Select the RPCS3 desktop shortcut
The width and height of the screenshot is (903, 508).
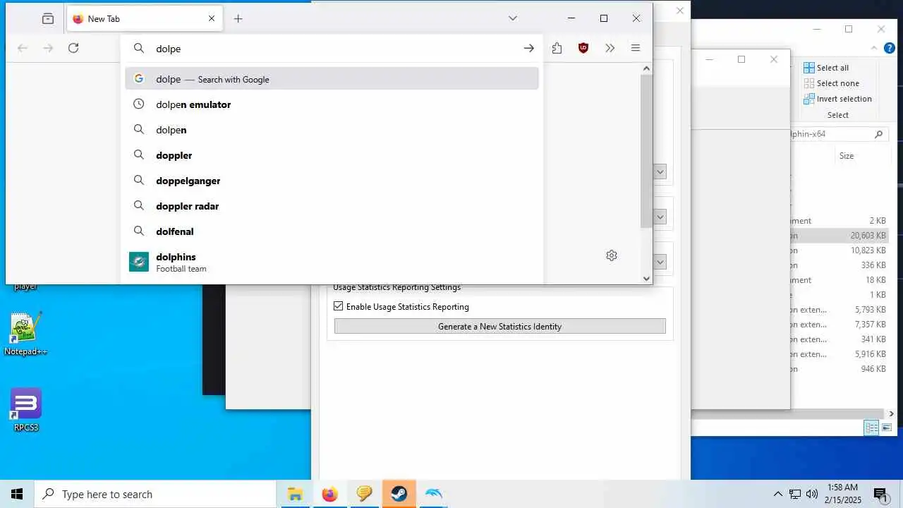pos(26,410)
